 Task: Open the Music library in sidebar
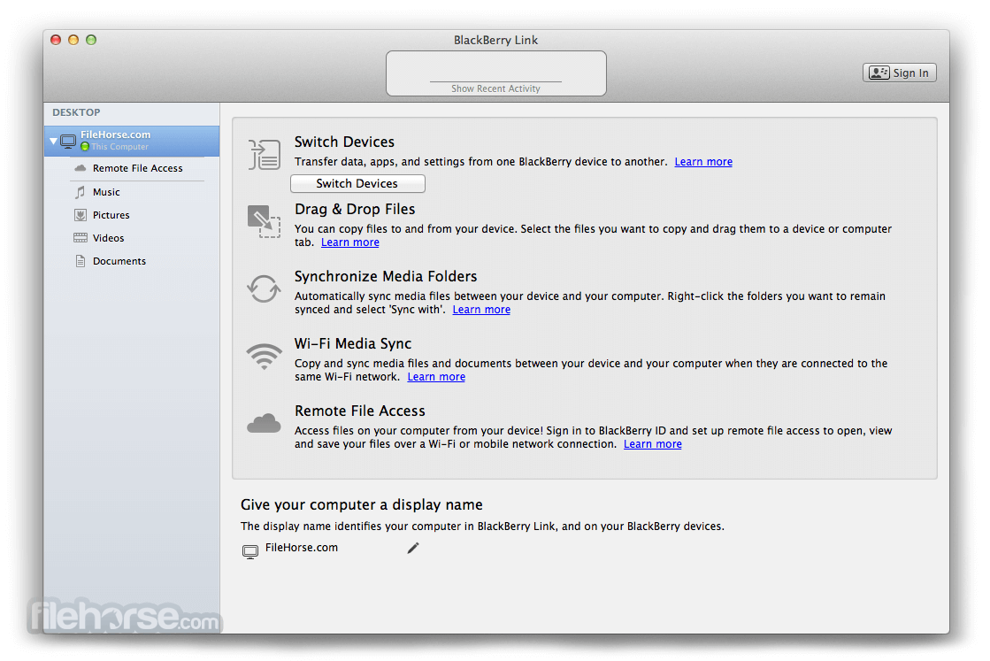(x=106, y=192)
